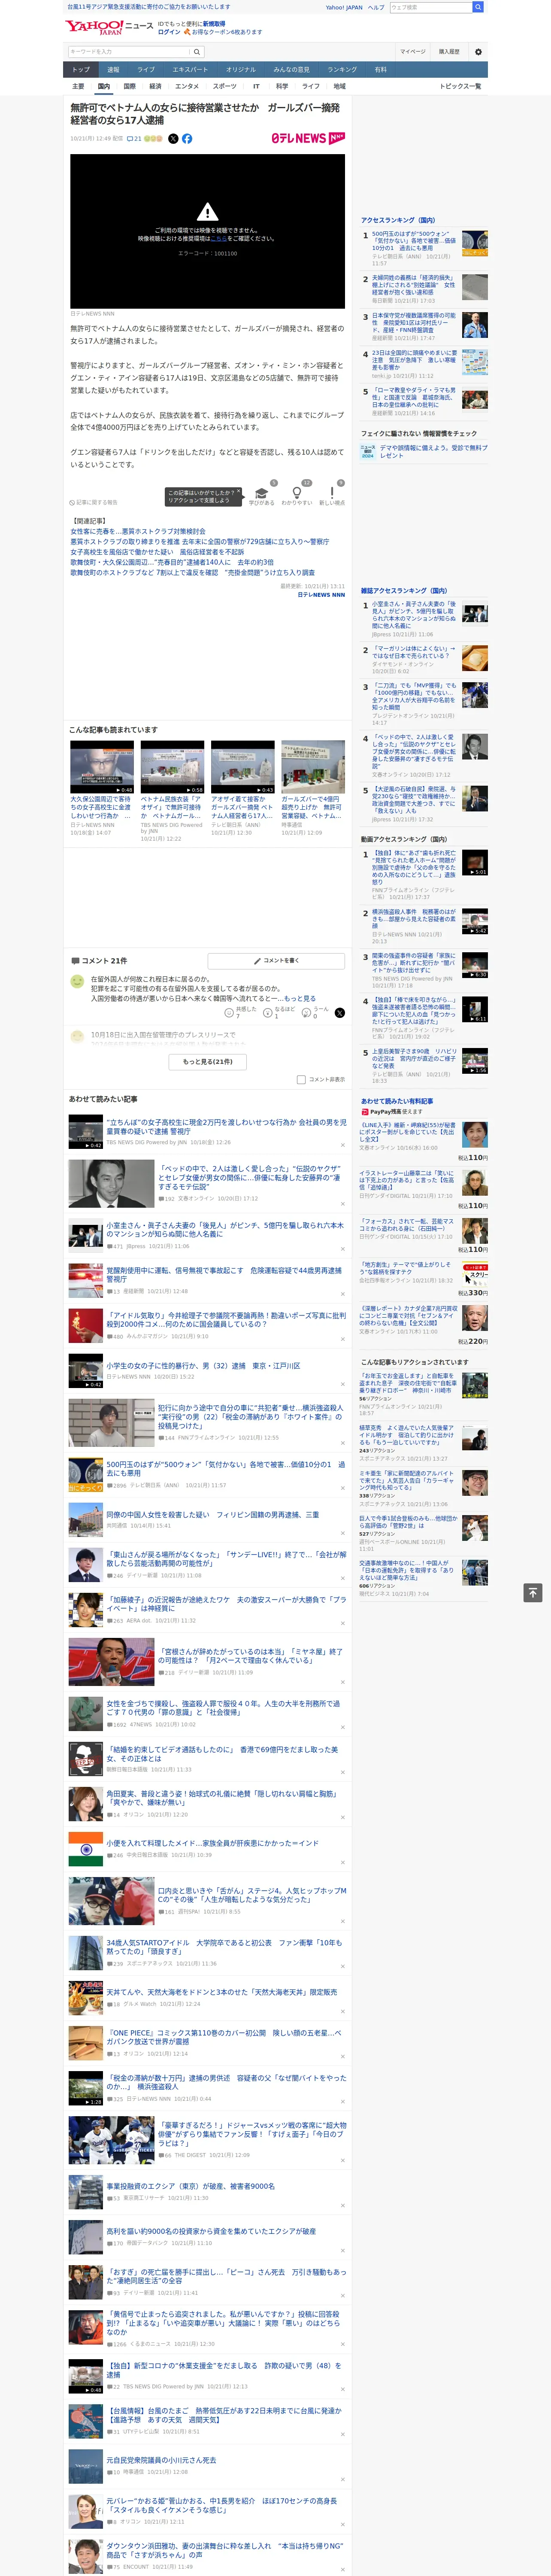The width and height of the screenshot is (551, 2576).
Task: Open the 歌舞伎町・大久保公園周辺 related link
Action: click(x=172, y=562)
